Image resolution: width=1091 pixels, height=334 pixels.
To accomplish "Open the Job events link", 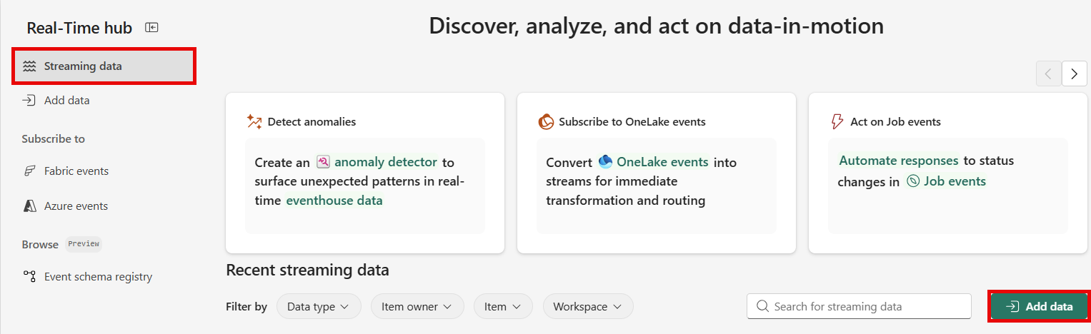I will tap(954, 181).
